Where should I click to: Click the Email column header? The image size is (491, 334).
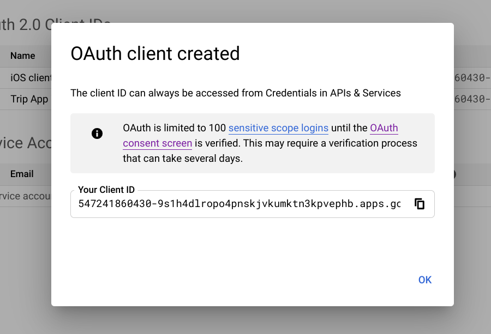pos(22,174)
